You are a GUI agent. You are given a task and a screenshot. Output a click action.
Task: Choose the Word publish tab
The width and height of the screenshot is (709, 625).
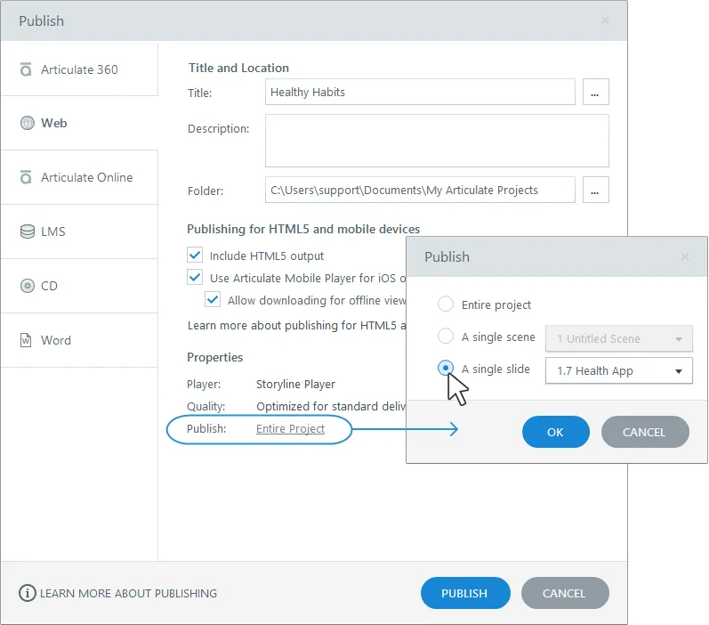[79, 340]
